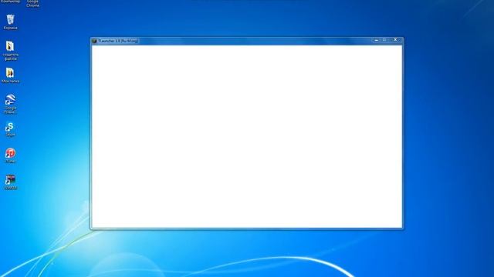Close the TLauncher window
494x277 pixels.
tap(395, 40)
